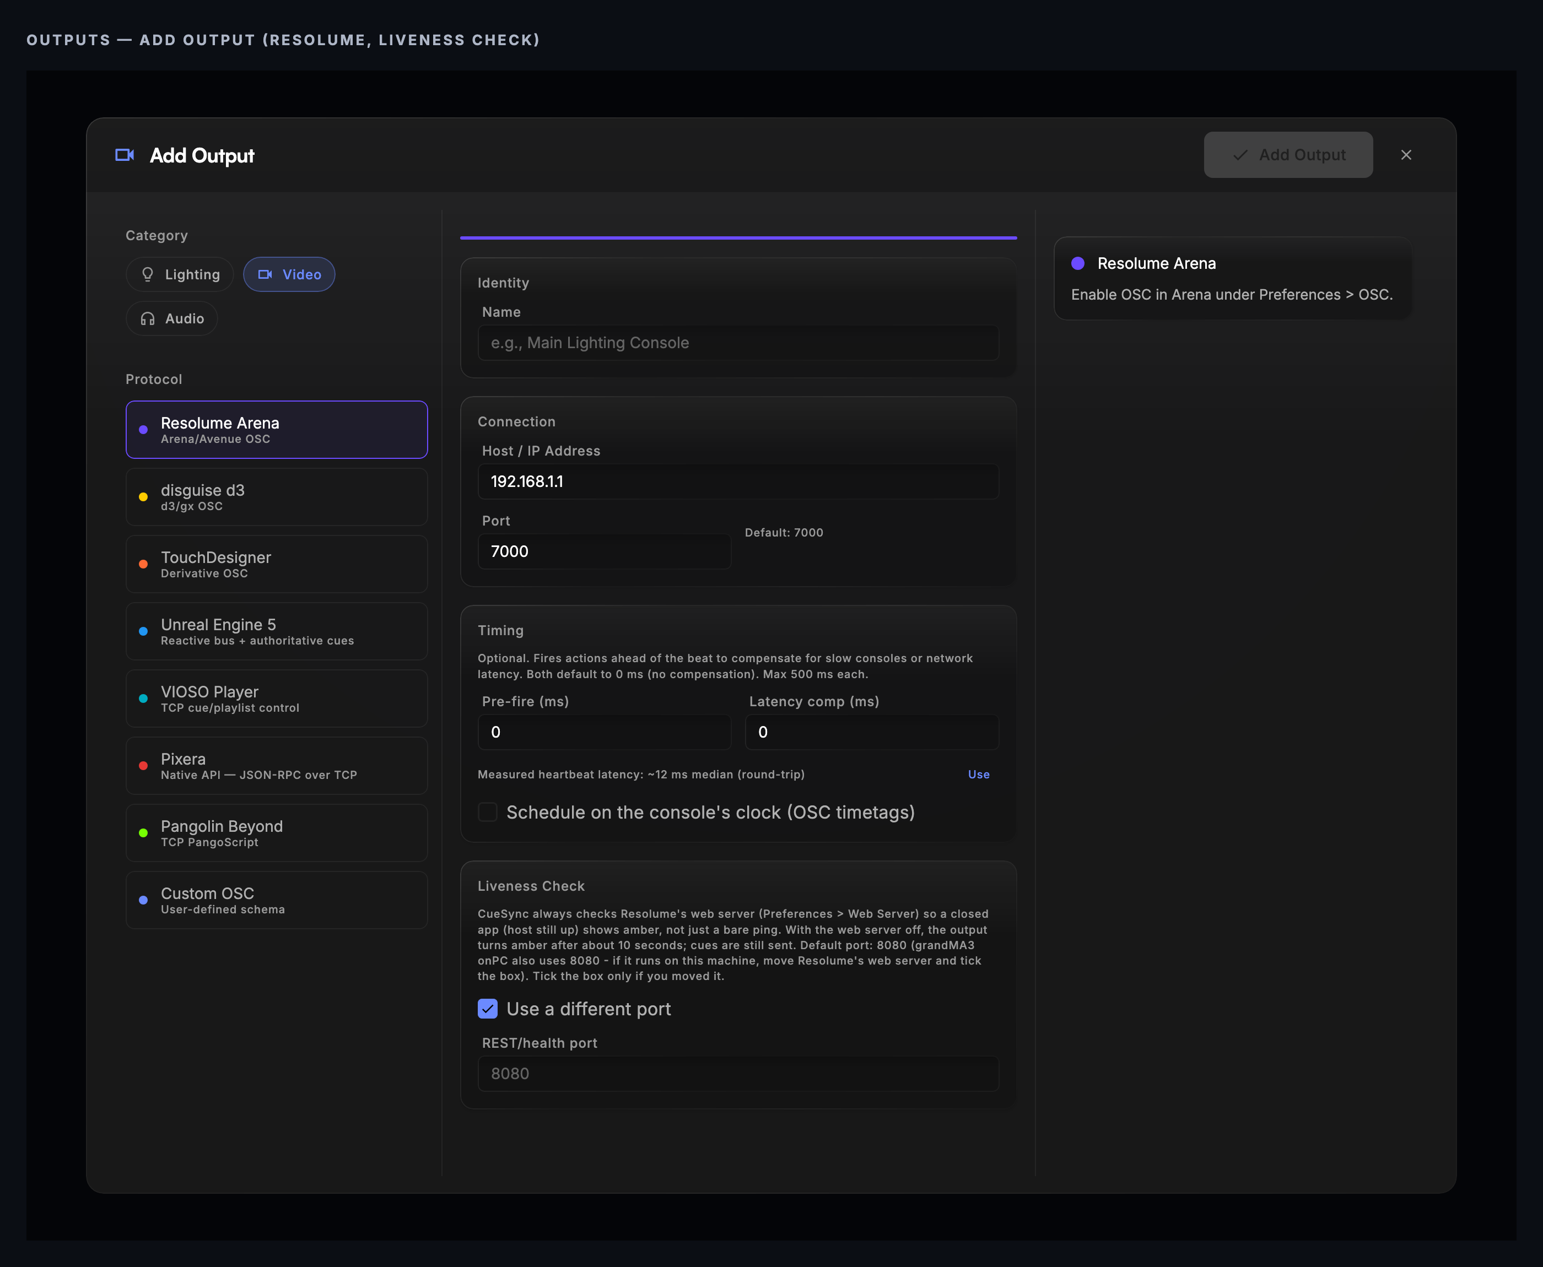1543x1267 pixels.
Task: Choose the disguise d3 protocol
Action: click(277, 496)
